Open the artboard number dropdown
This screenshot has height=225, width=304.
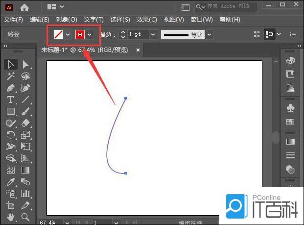click(116, 223)
